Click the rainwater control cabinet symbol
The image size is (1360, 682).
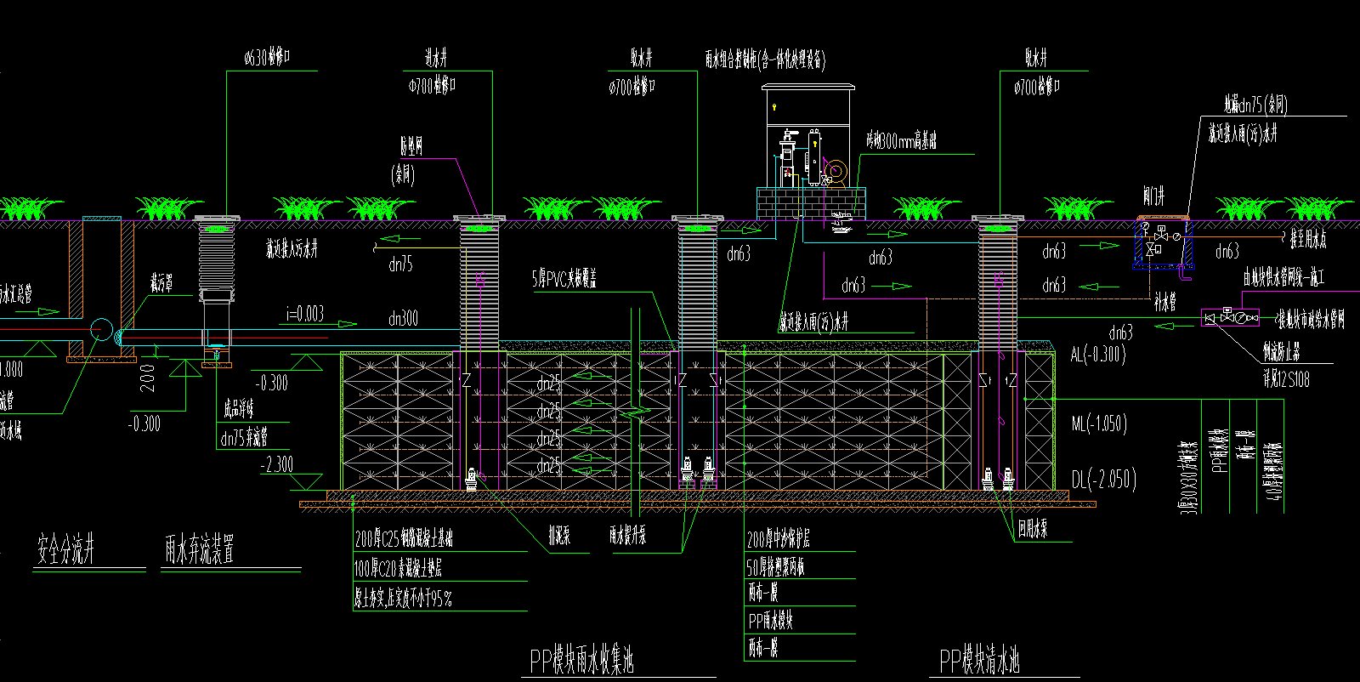tap(807, 136)
